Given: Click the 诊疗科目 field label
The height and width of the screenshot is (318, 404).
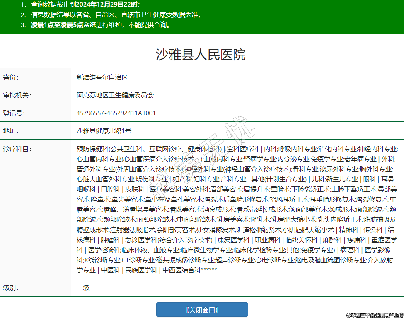Looking at the screenshot, I should [17, 149].
